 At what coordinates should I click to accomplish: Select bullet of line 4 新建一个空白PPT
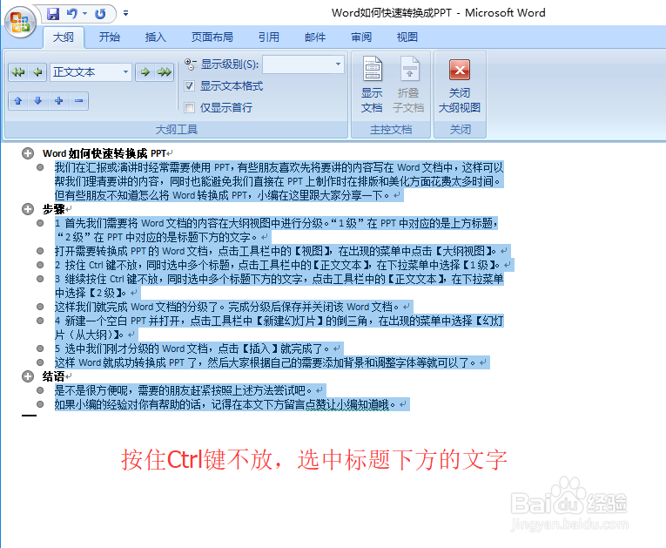tap(40, 321)
